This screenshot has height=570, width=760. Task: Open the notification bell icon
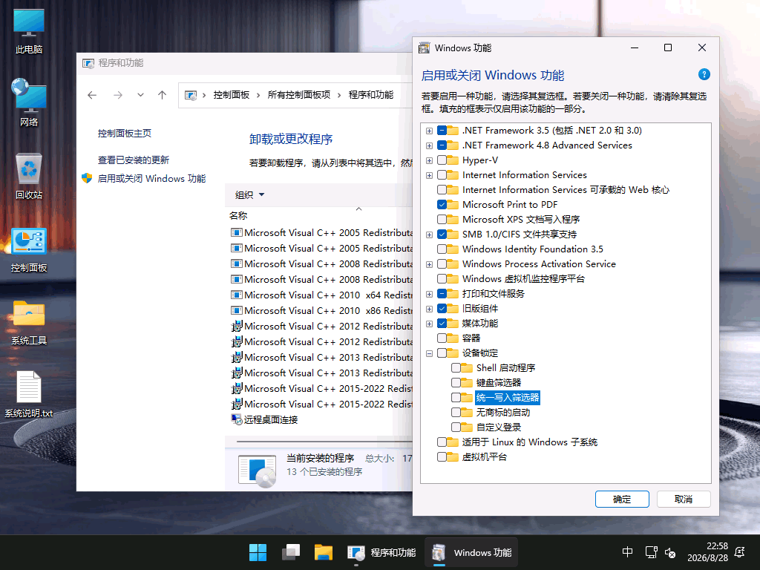click(x=740, y=552)
